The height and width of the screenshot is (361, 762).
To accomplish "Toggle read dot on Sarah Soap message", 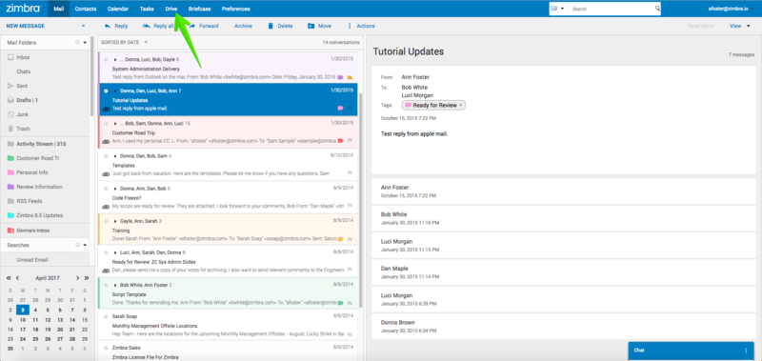I will (x=106, y=316).
